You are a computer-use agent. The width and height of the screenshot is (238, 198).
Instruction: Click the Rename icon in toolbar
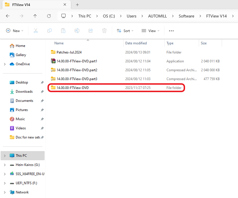click(77, 31)
